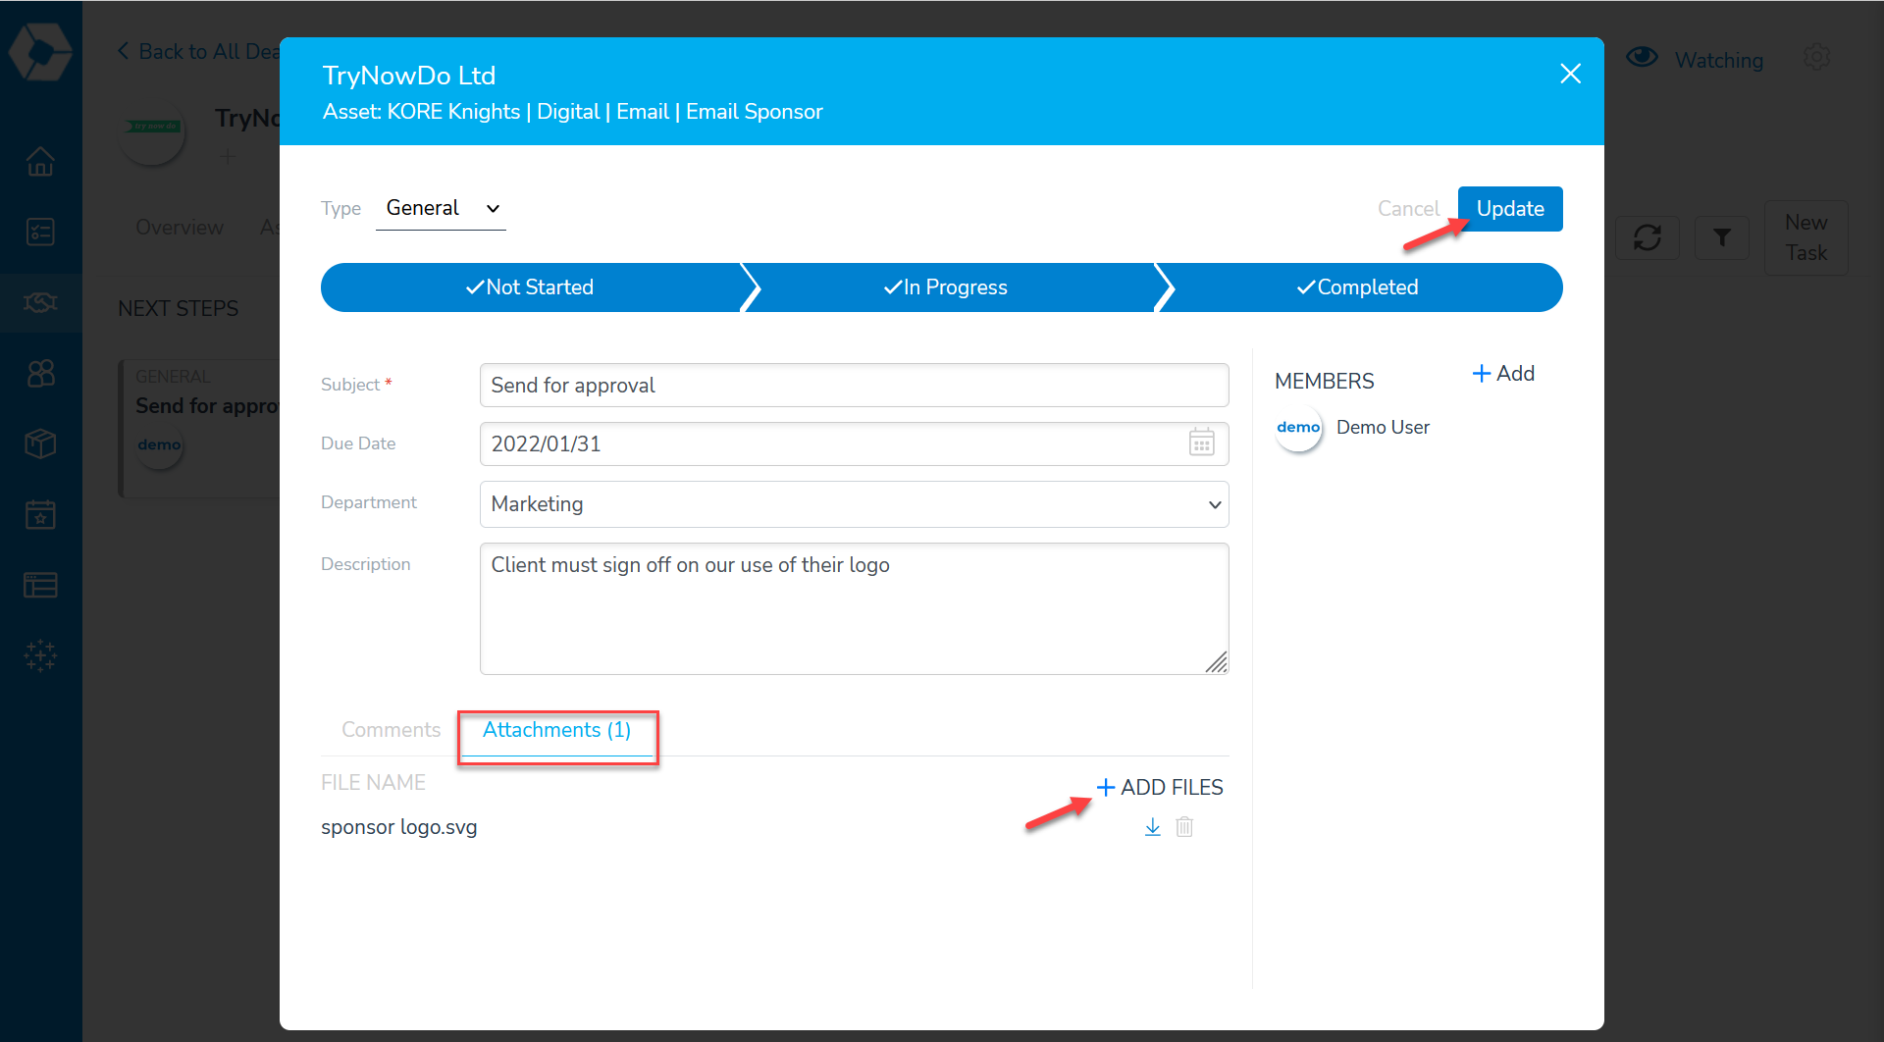Switch to the Attachments (1) tab
The height and width of the screenshot is (1042, 1884).
click(556, 730)
